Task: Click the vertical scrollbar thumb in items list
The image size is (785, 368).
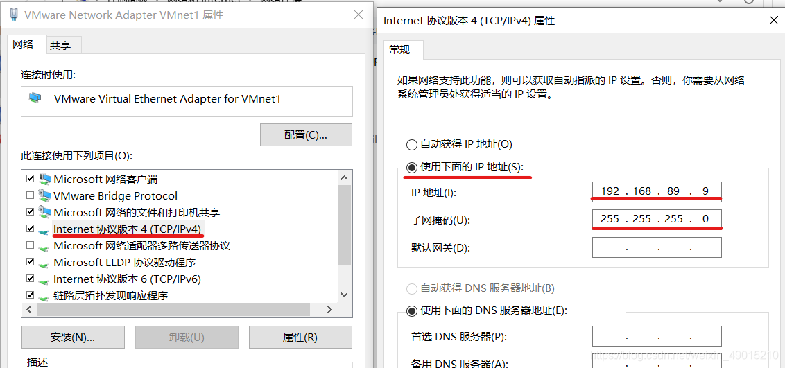Action: pos(344,225)
